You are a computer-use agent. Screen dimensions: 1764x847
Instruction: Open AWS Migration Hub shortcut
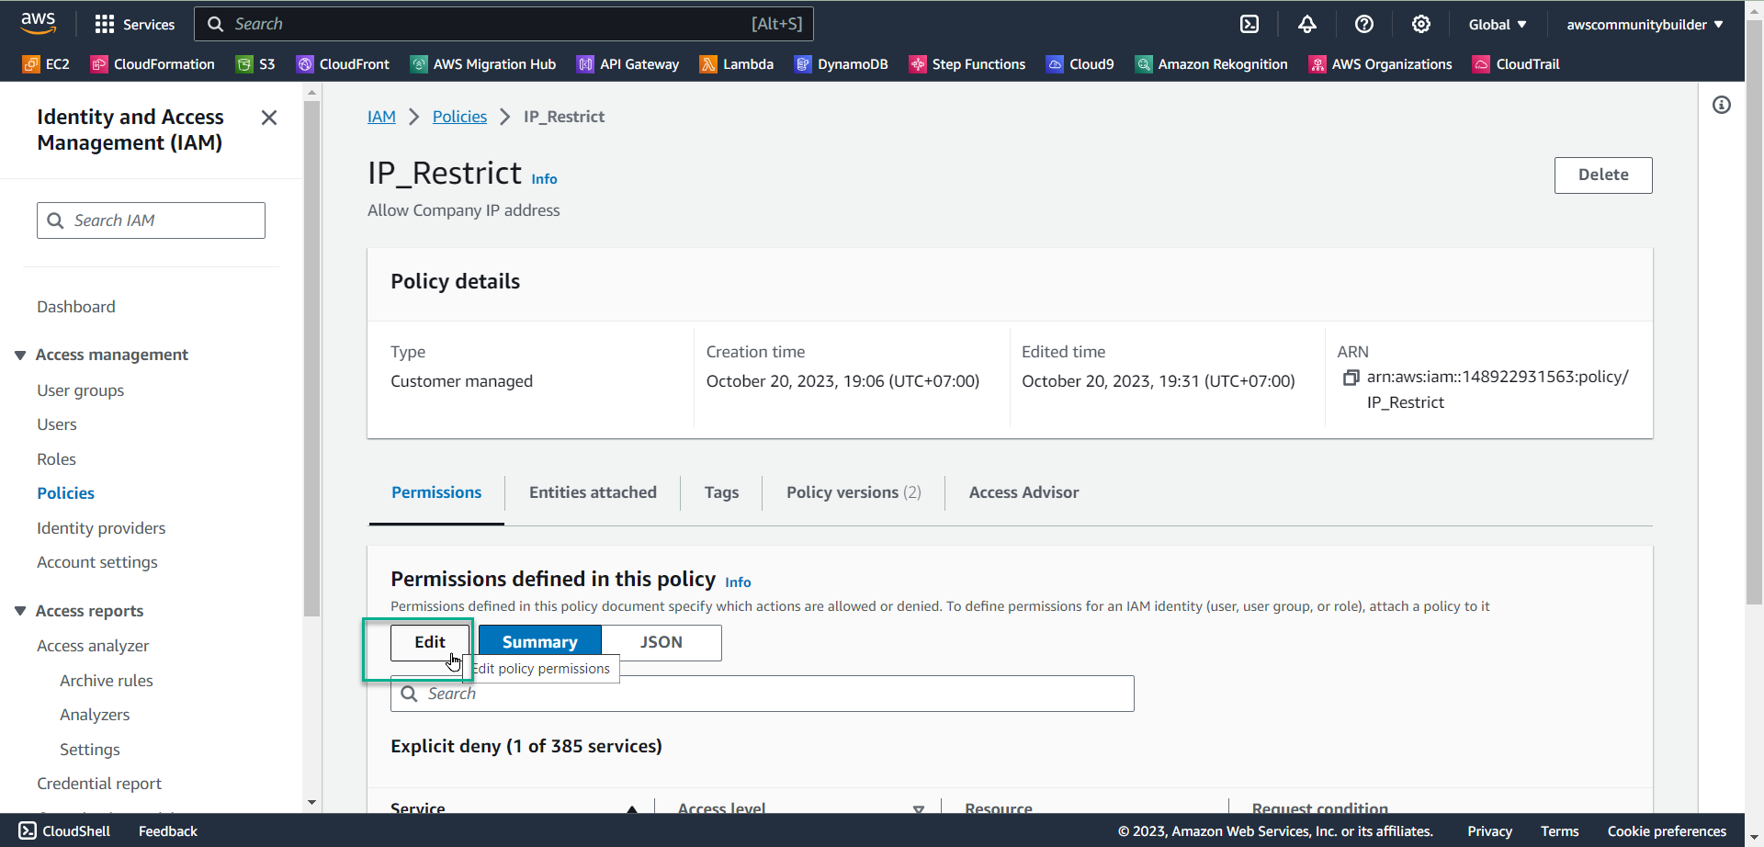click(483, 64)
